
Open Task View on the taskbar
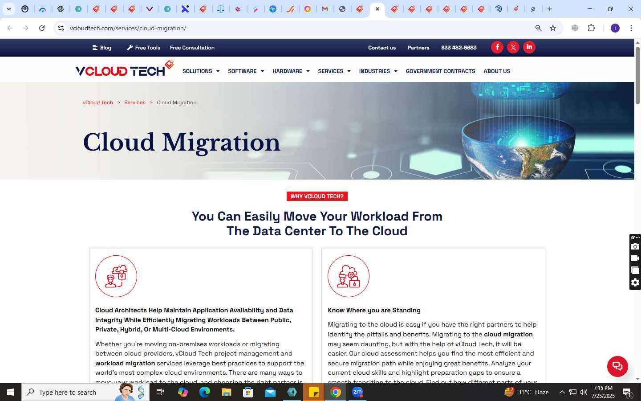point(160,392)
